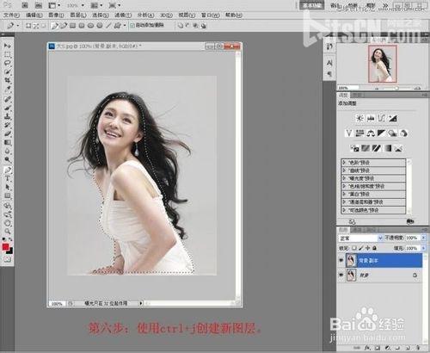This screenshot has height=353, width=430.
Task: Click the Navigator preview thumbnail
Action: [383, 64]
